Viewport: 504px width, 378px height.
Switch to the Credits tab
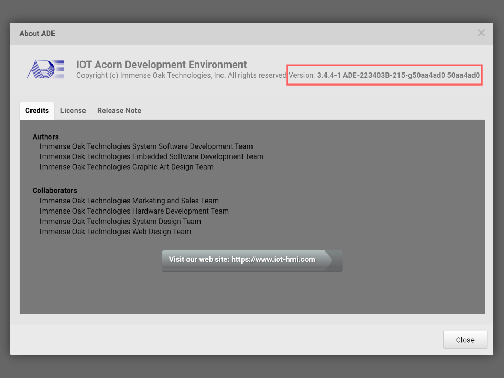tap(37, 111)
